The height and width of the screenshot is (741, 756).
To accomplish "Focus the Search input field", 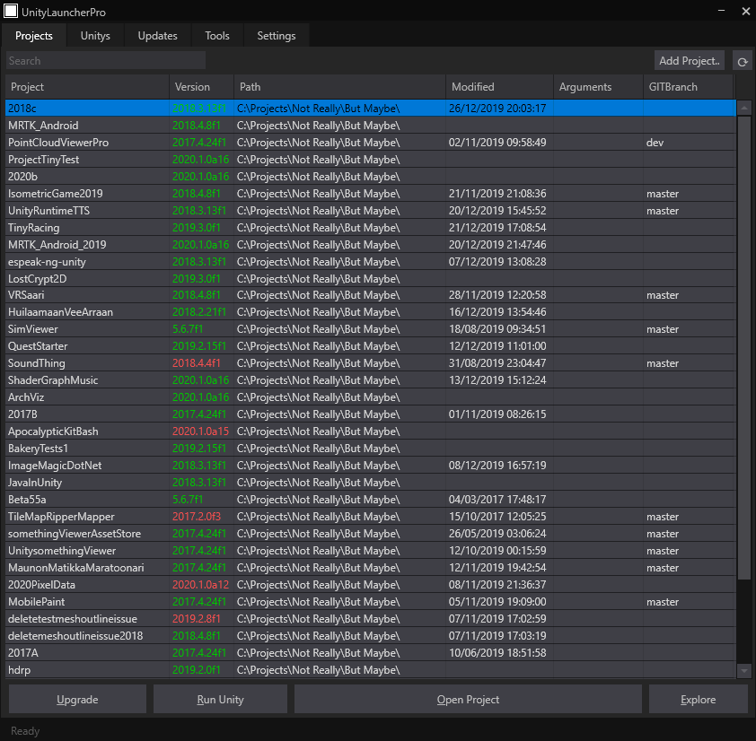I will [106, 61].
